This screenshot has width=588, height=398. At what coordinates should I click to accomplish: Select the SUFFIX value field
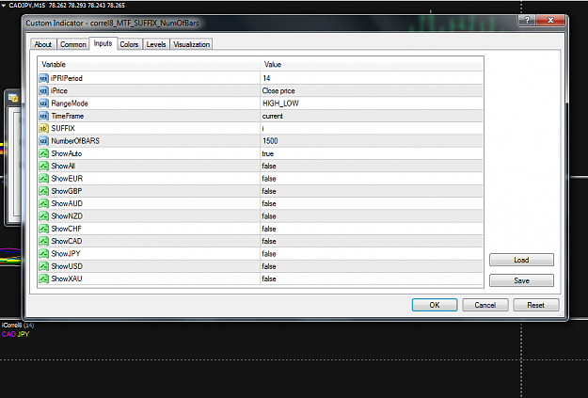click(372, 128)
